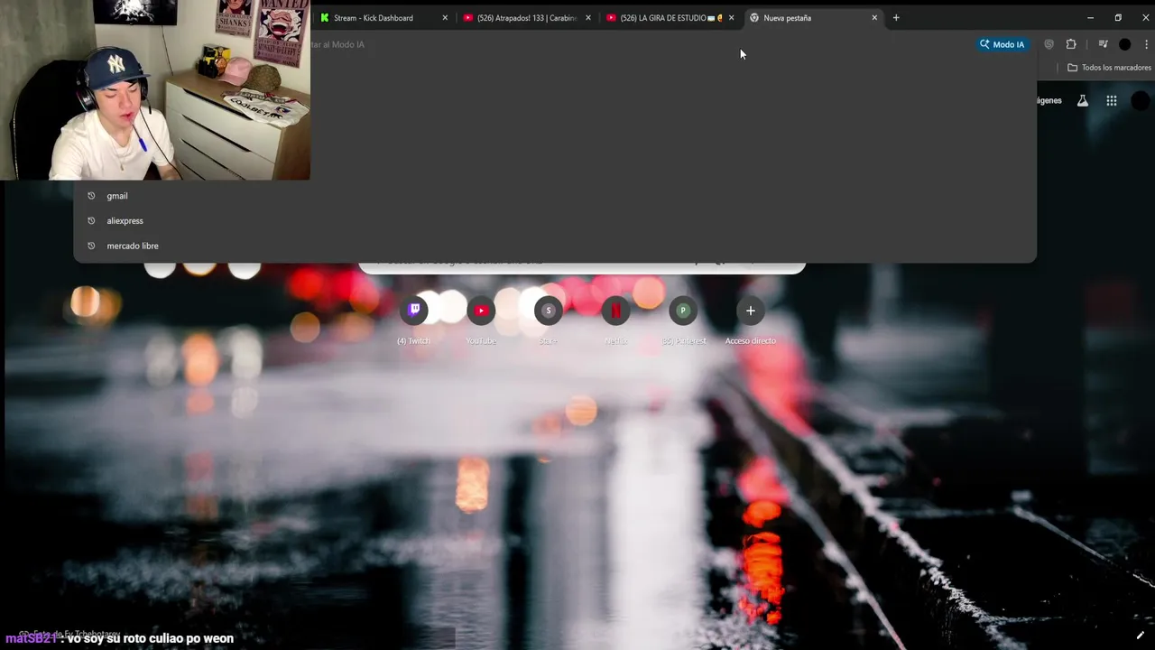Viewport: 1155px width, 650px height.
Task: Open the YouTube shortcut tile
Action: click(x=481, y=311)
